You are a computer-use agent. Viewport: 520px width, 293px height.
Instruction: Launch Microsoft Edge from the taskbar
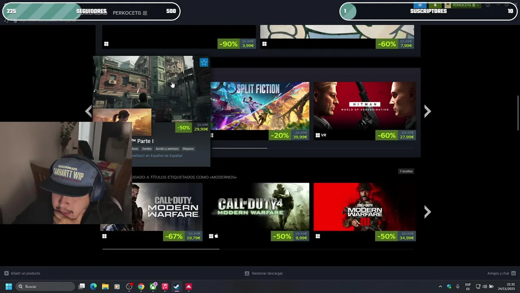click(93, 286)
